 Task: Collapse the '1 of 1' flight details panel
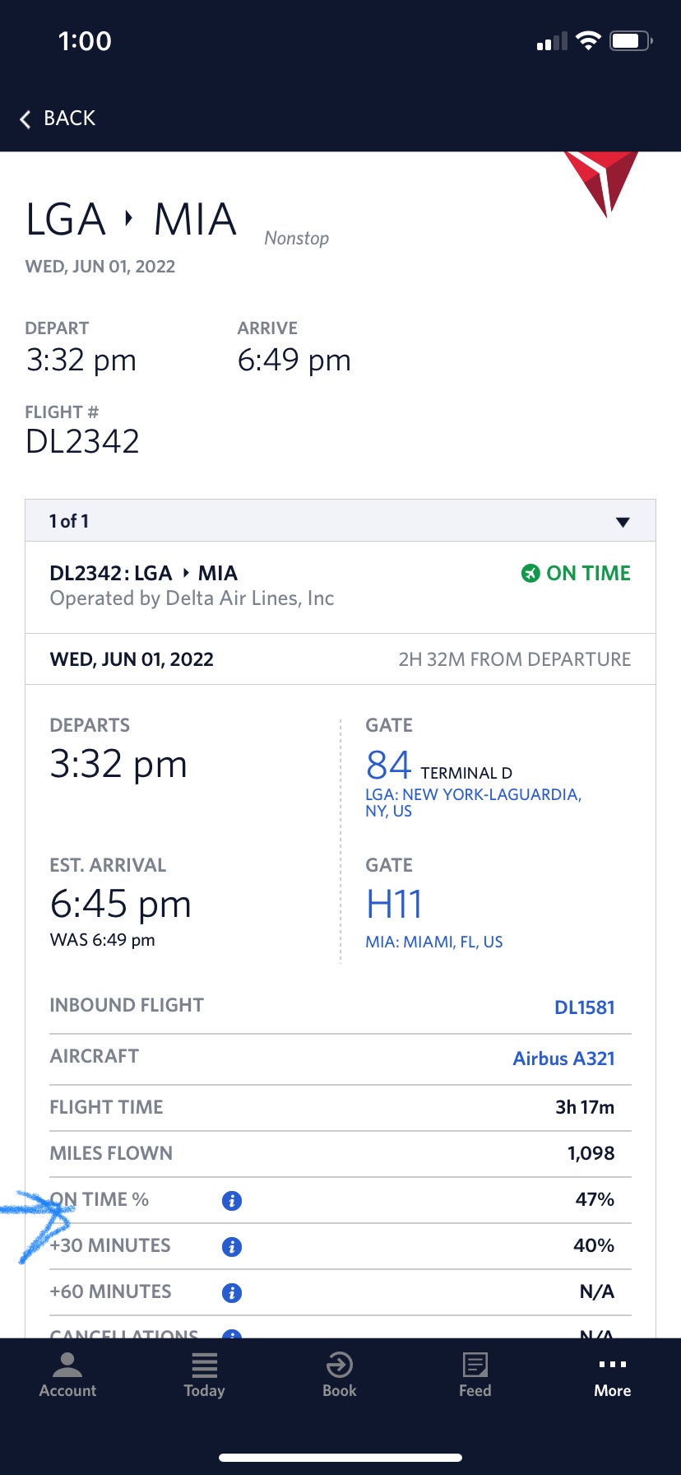point(623,520)
